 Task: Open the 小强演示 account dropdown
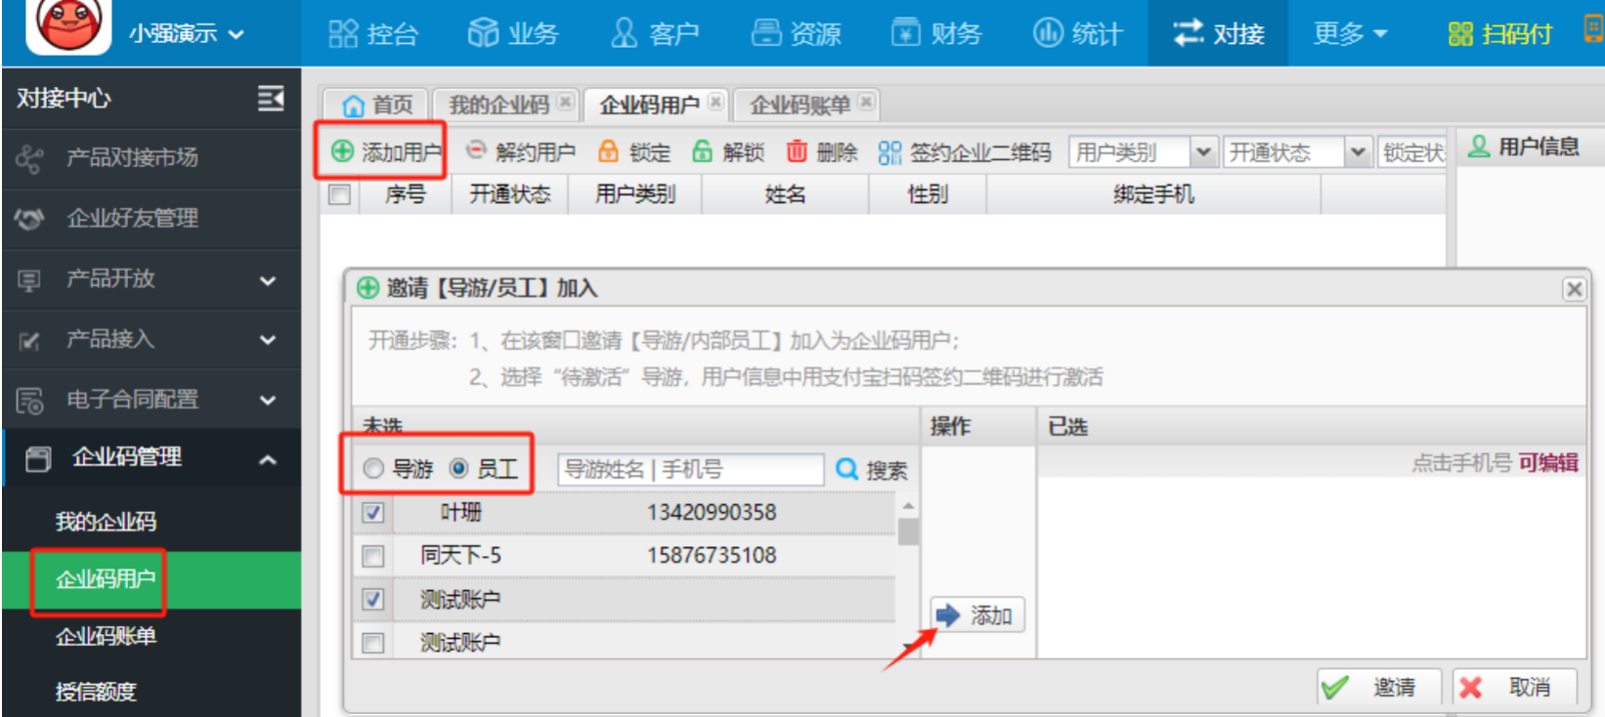(x=186, y=34)
